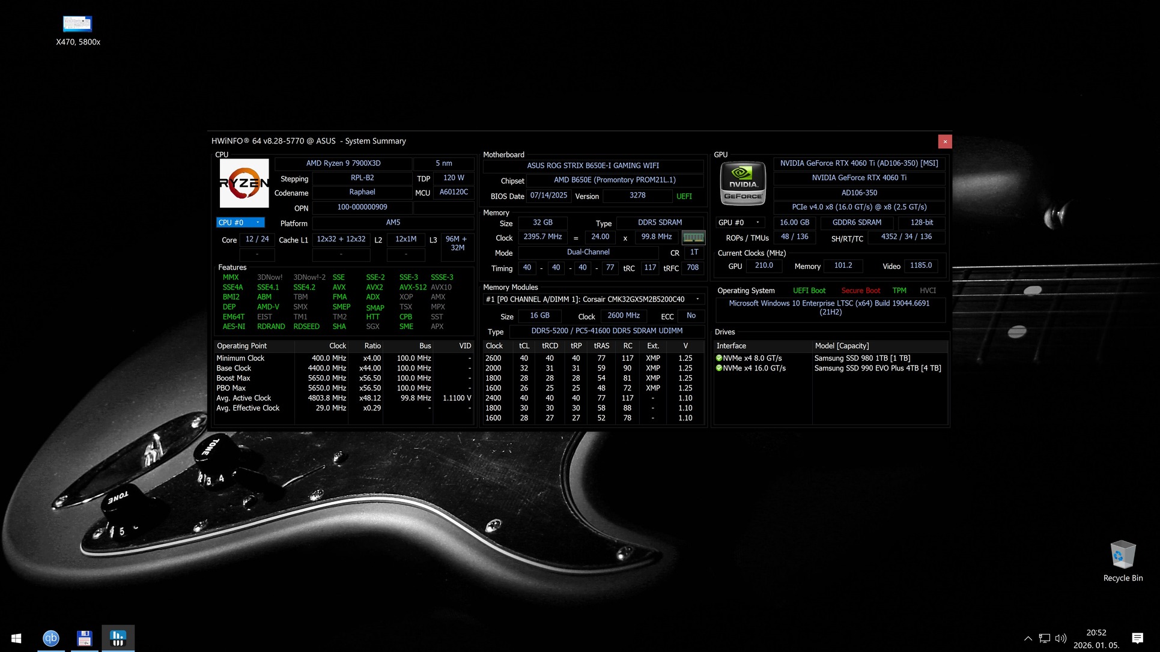Image resolution: width=1160 pixels, height=652 pixels.
Task: Click the volume speaker tray icon
Action: (x=1061, y=638)
